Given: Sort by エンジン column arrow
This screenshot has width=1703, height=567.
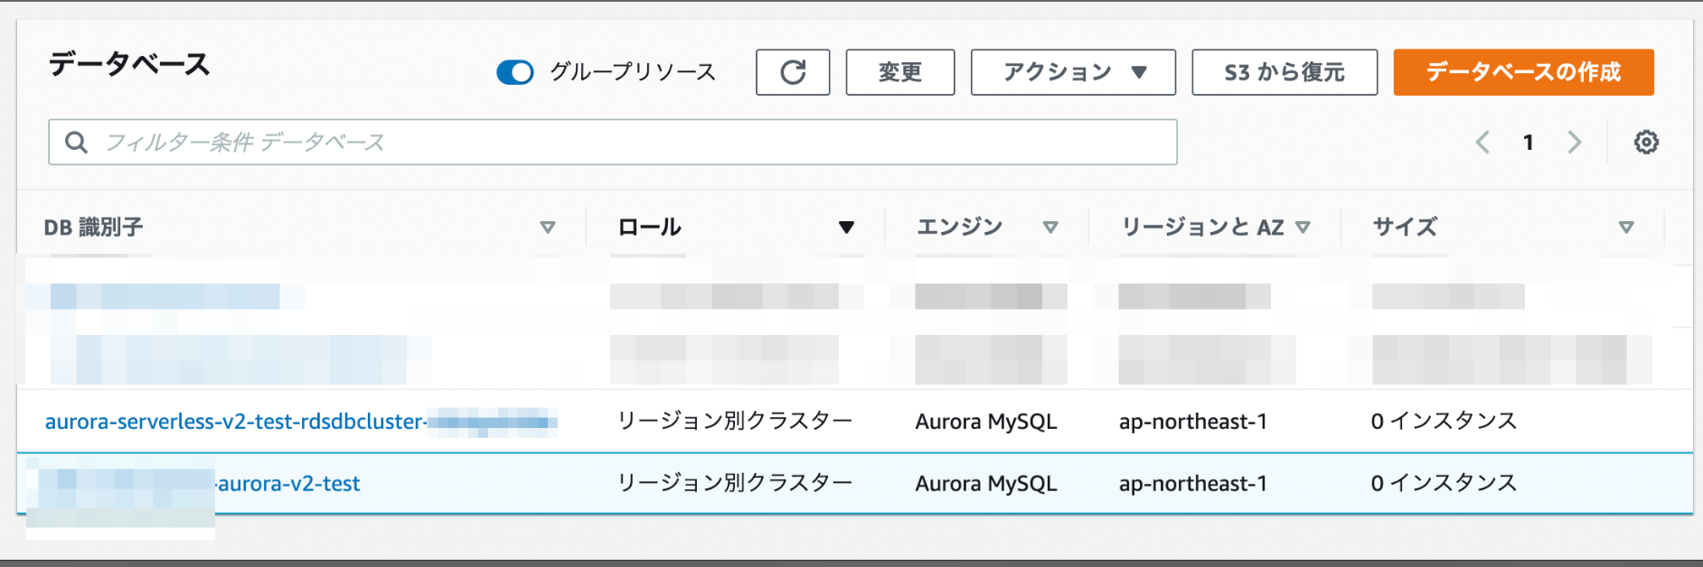Looking at the screenshot, I should (1050, 228).
